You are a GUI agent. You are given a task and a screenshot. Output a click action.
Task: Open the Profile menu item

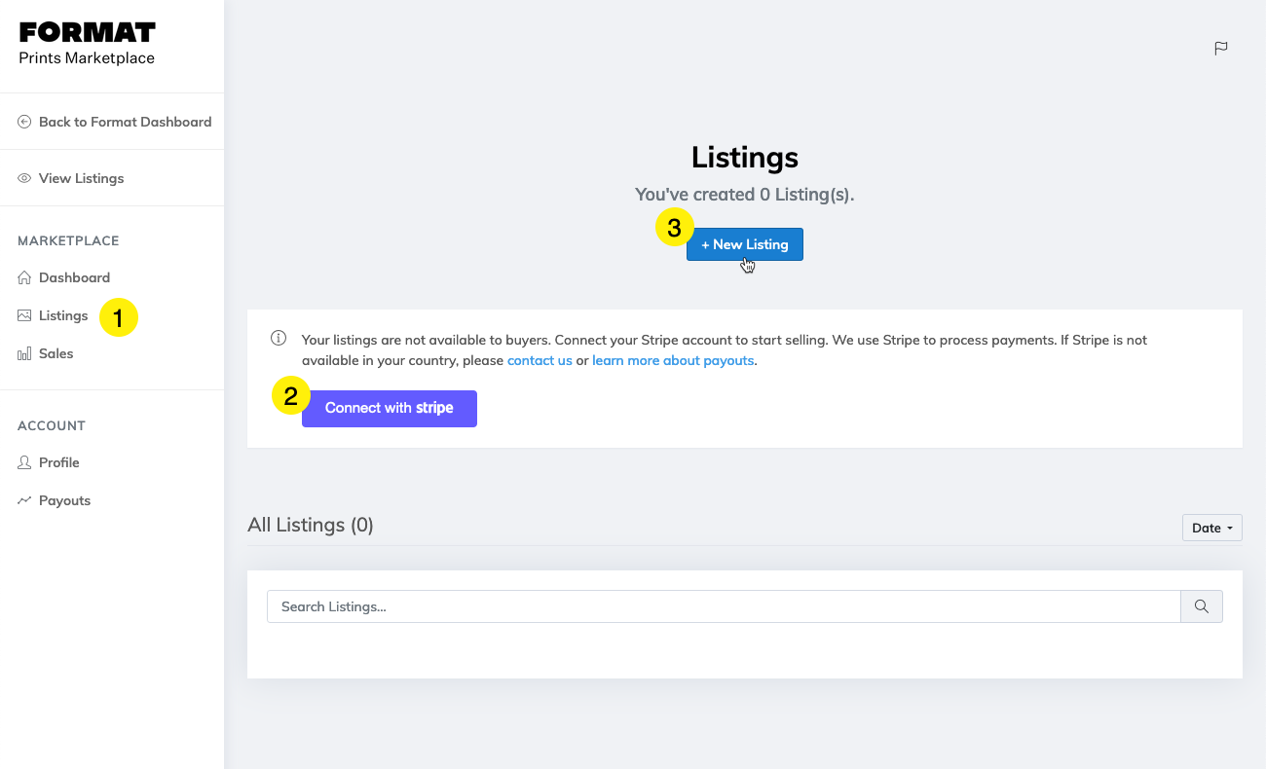click(58, 462)
